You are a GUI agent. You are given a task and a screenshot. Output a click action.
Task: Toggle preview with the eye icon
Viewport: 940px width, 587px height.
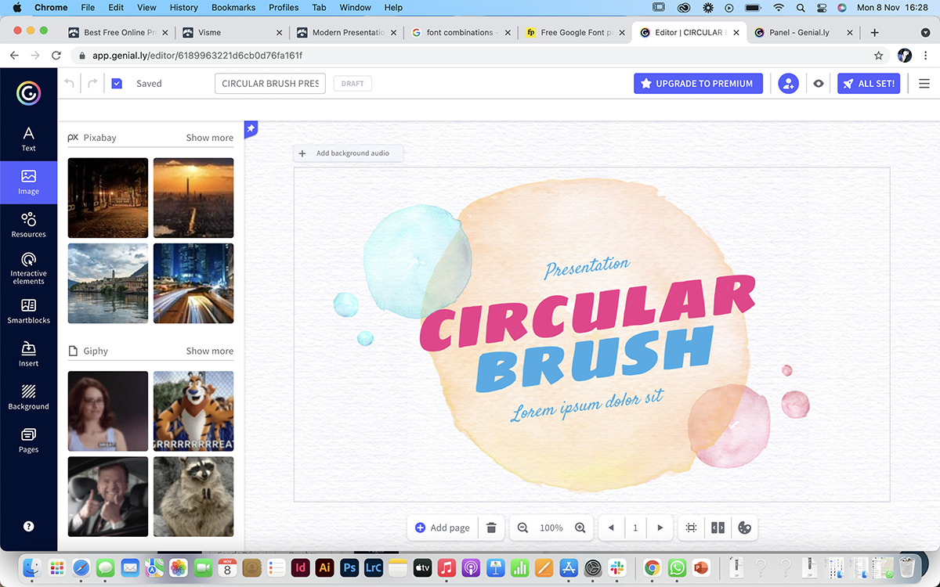tap(819, 84)
